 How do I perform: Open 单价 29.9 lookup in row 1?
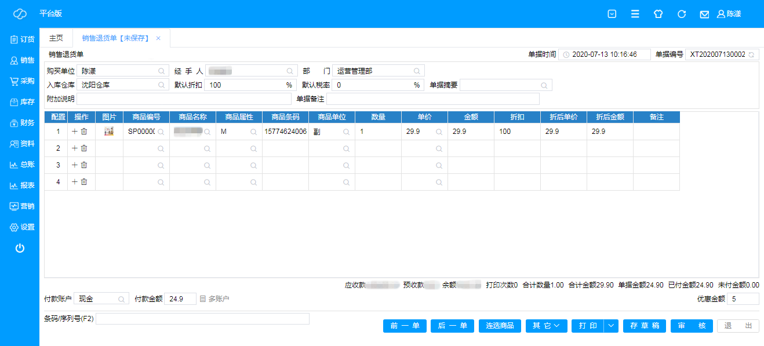point(439,132)
